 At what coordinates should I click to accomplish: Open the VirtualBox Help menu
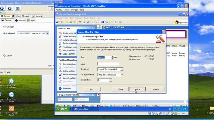point(82,10)
